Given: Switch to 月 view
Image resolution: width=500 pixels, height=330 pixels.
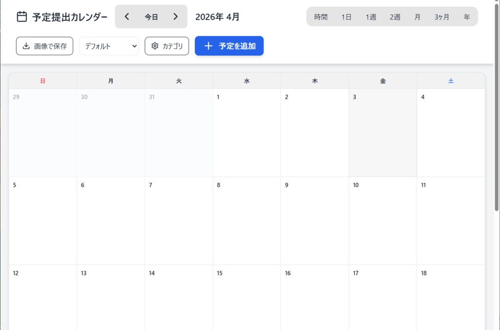Looking at the screenshot, I should [x=417, y=17].
